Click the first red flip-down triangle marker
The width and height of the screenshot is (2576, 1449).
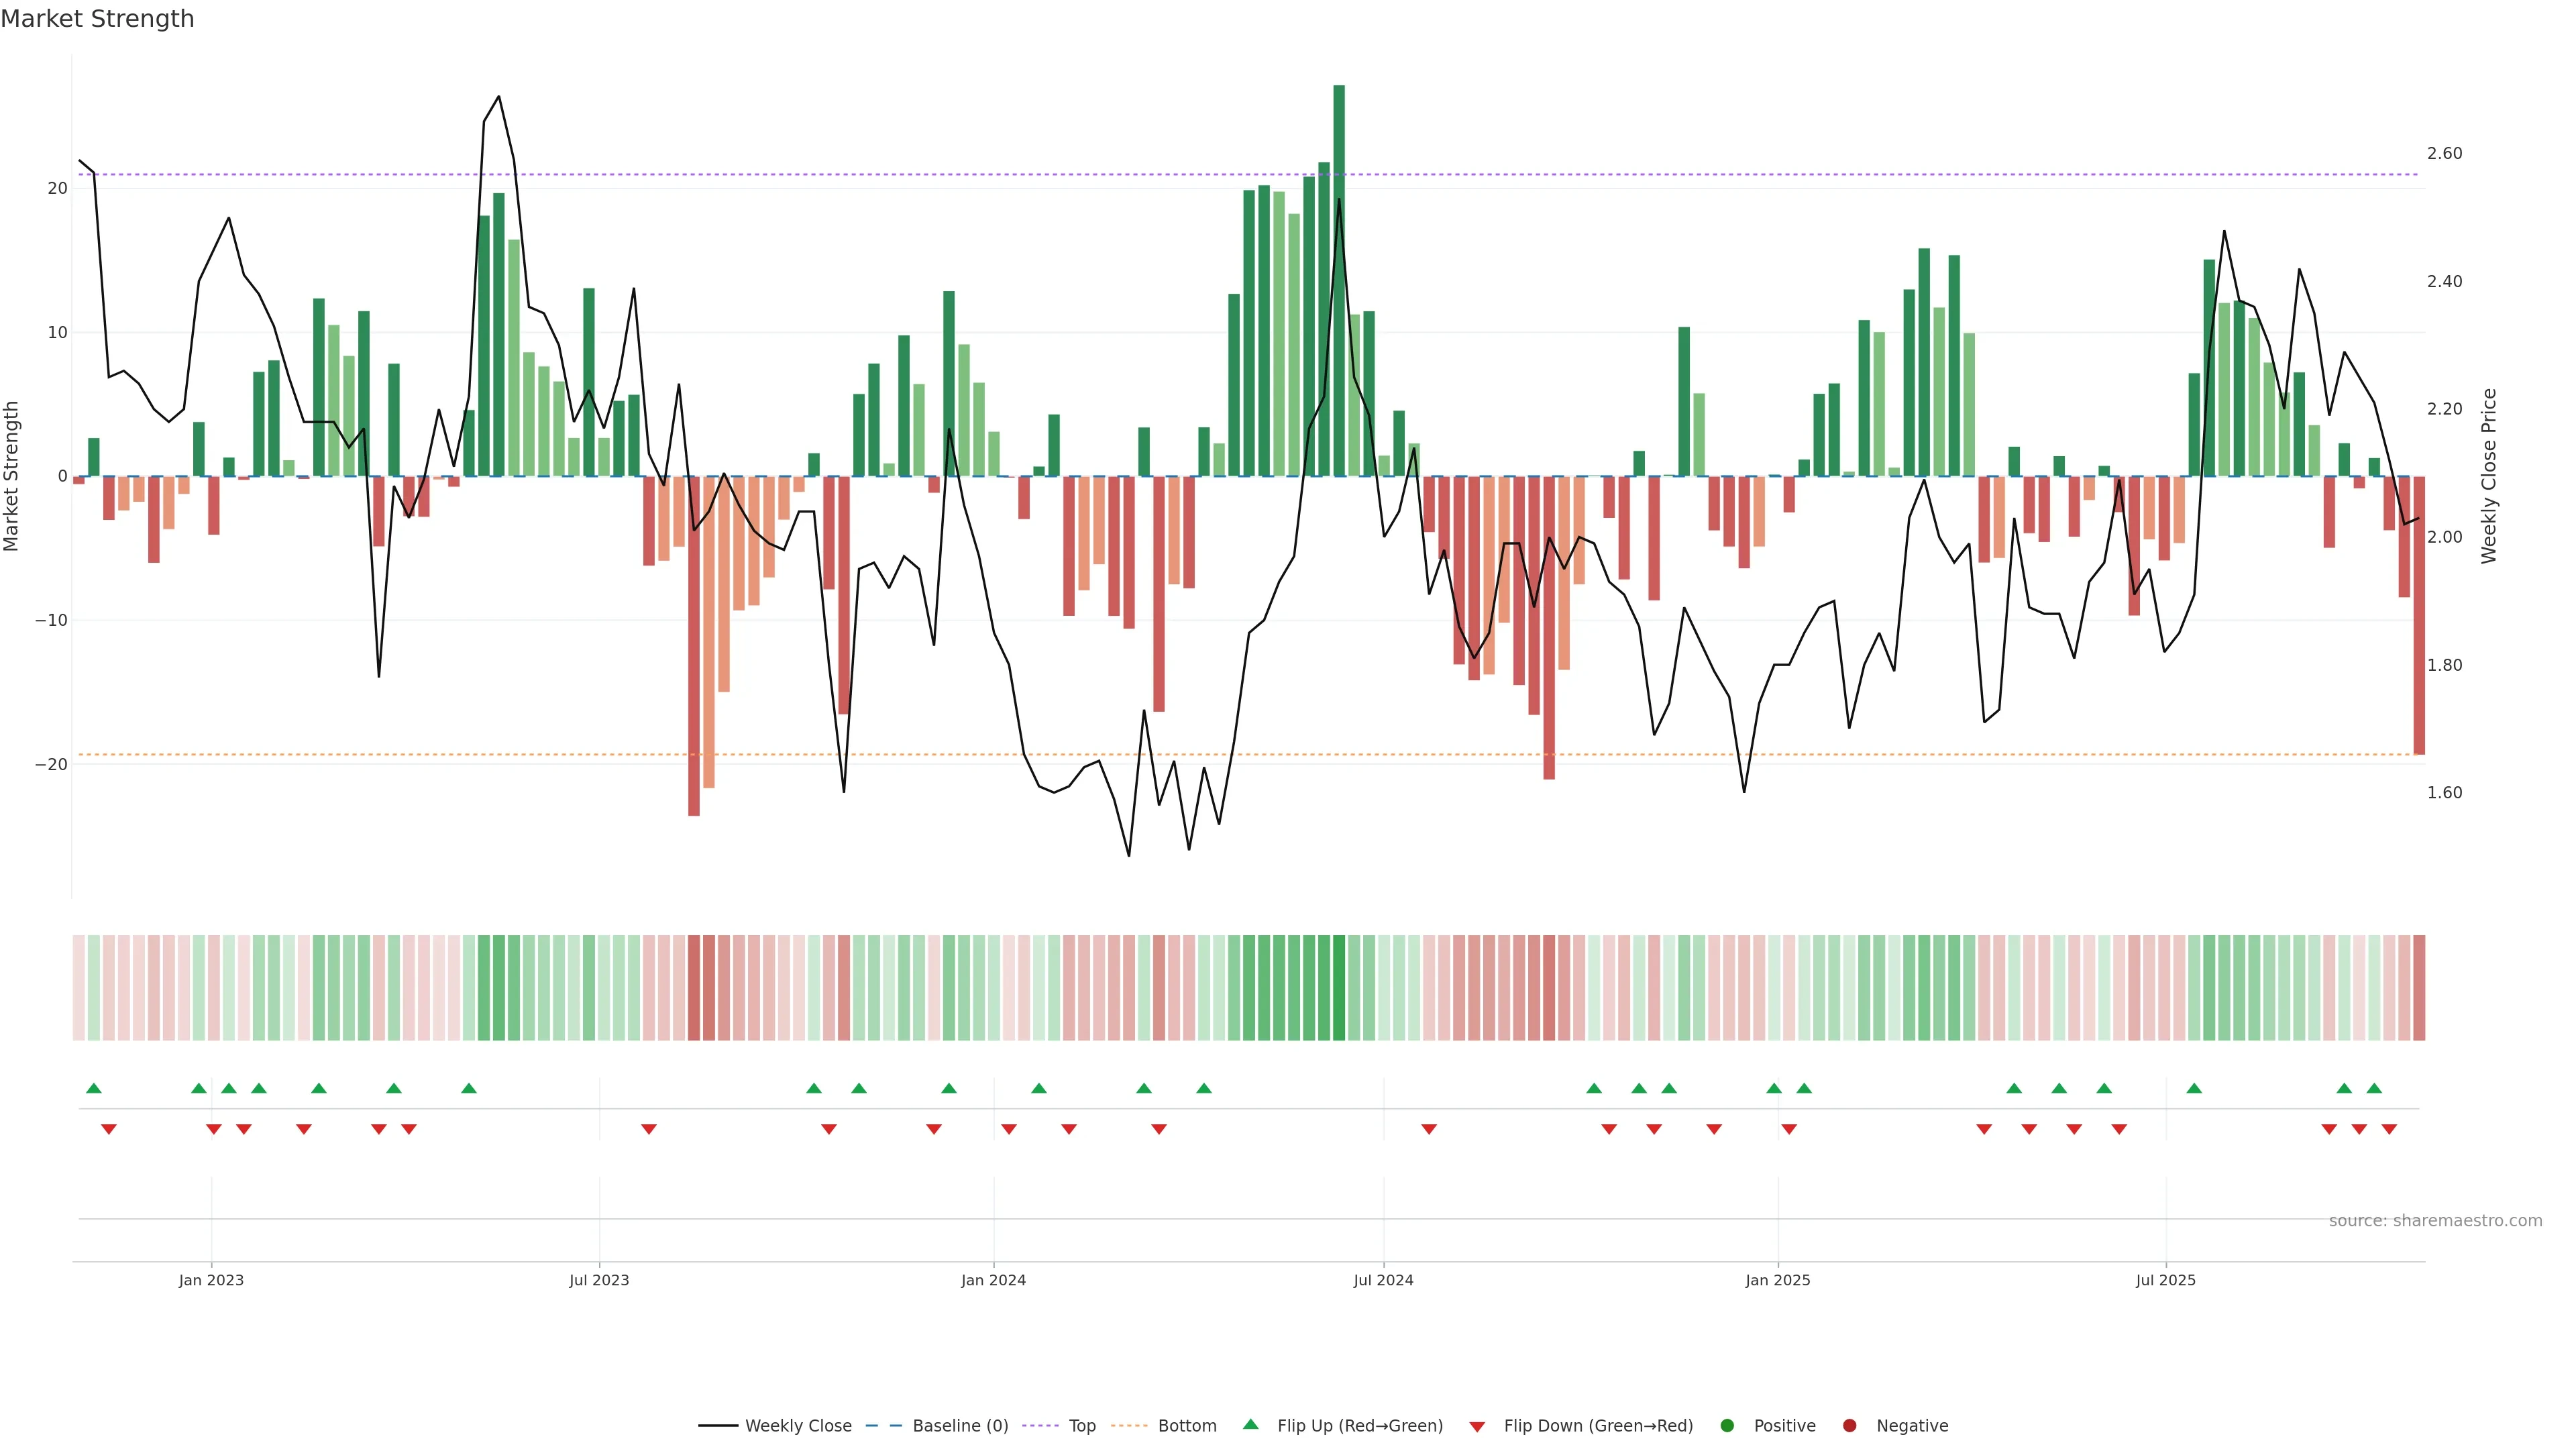click(109, 1129)
